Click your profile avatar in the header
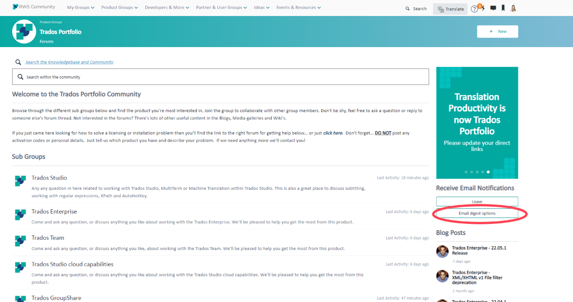573x302 pixels. (513, 8)
